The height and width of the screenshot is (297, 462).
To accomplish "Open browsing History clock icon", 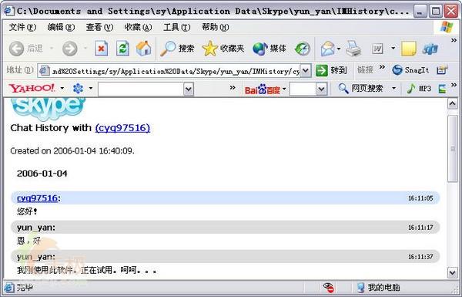I will click(303, 49).
